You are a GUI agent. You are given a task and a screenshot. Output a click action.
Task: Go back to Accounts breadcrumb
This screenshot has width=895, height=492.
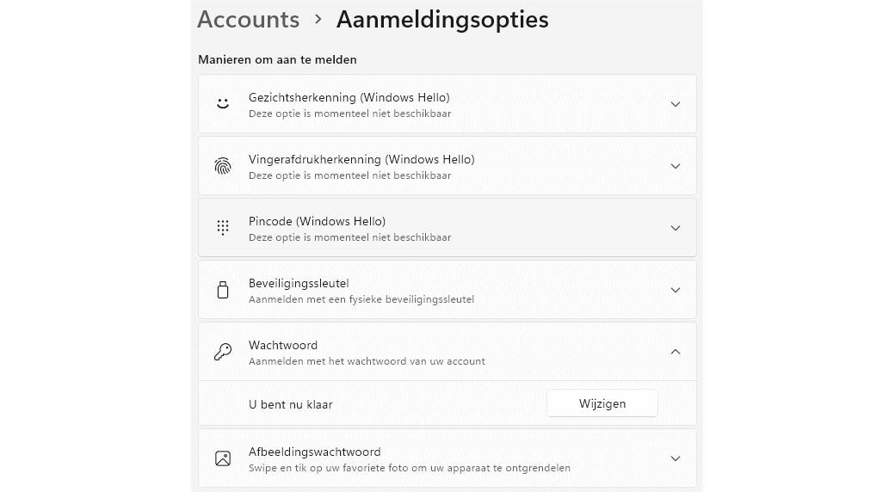(x=248, y=20)
